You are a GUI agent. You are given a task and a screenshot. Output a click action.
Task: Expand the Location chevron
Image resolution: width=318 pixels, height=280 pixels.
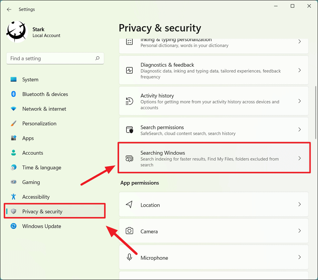point(299,204)
